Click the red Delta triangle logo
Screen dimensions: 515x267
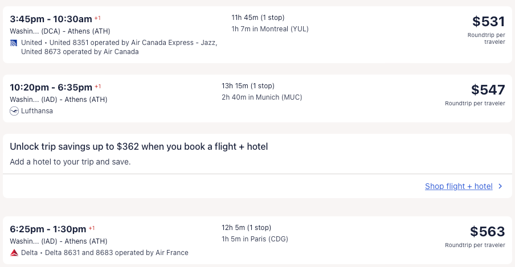click(14, 253)
